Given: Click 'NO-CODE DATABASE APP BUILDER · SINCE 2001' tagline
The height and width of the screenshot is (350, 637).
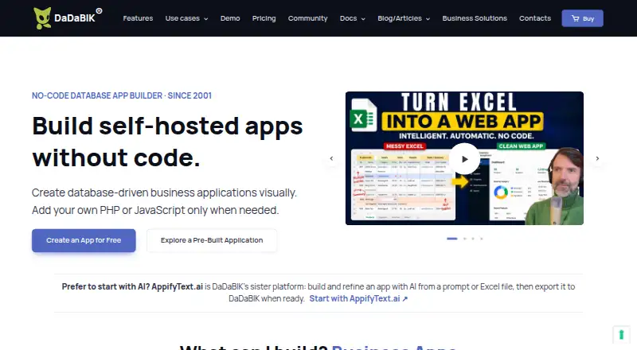Looking at the screenshot, I should [x=122, y=95].
